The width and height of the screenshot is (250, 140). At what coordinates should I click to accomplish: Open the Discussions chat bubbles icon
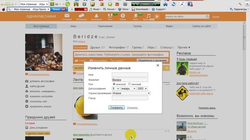tap(81, 16)
